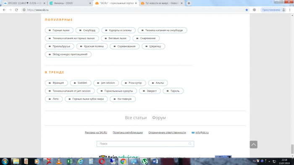The image size is (294, 165).
Task: Open a new browser tab with the plus button
Action: click(189, 3)
